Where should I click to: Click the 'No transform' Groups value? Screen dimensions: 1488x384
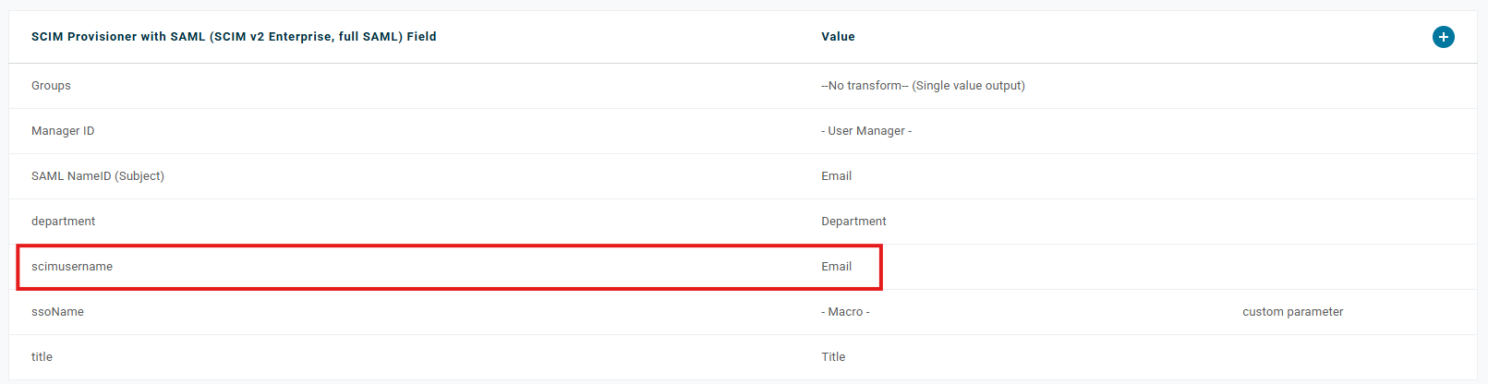coord(865,86)
